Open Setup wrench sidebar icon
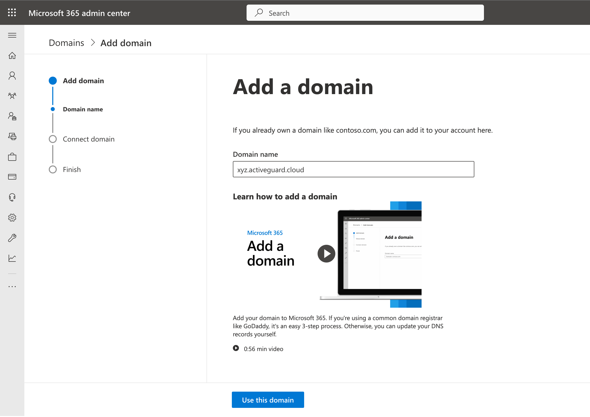This screenshot has height=417, width=590. coord(12,238)
